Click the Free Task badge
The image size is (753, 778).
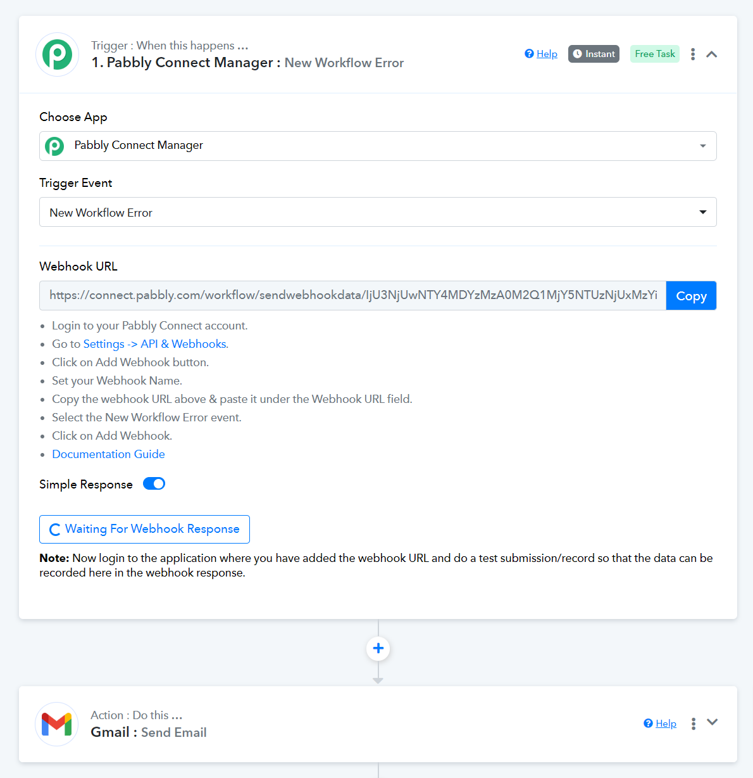point(655,54)
